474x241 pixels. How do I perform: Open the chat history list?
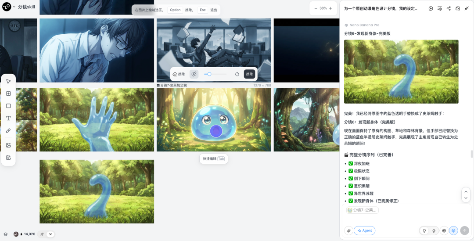pyautogui.click(x=439, y=8)
